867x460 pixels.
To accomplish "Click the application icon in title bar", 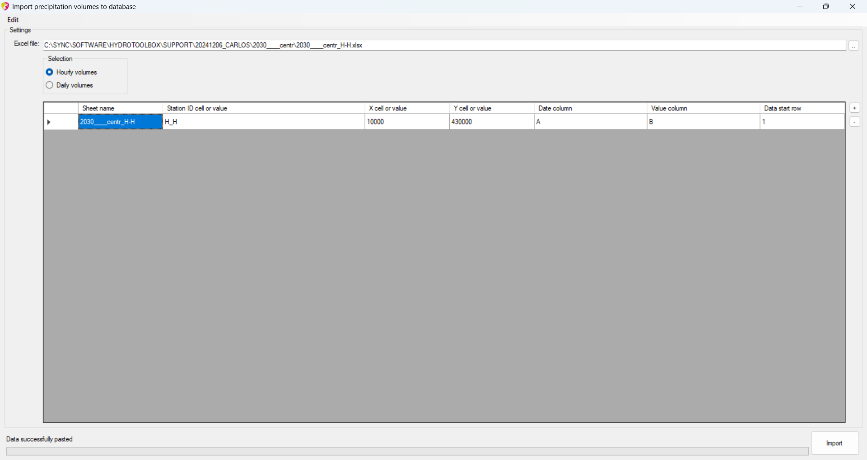I will [5, 6].
